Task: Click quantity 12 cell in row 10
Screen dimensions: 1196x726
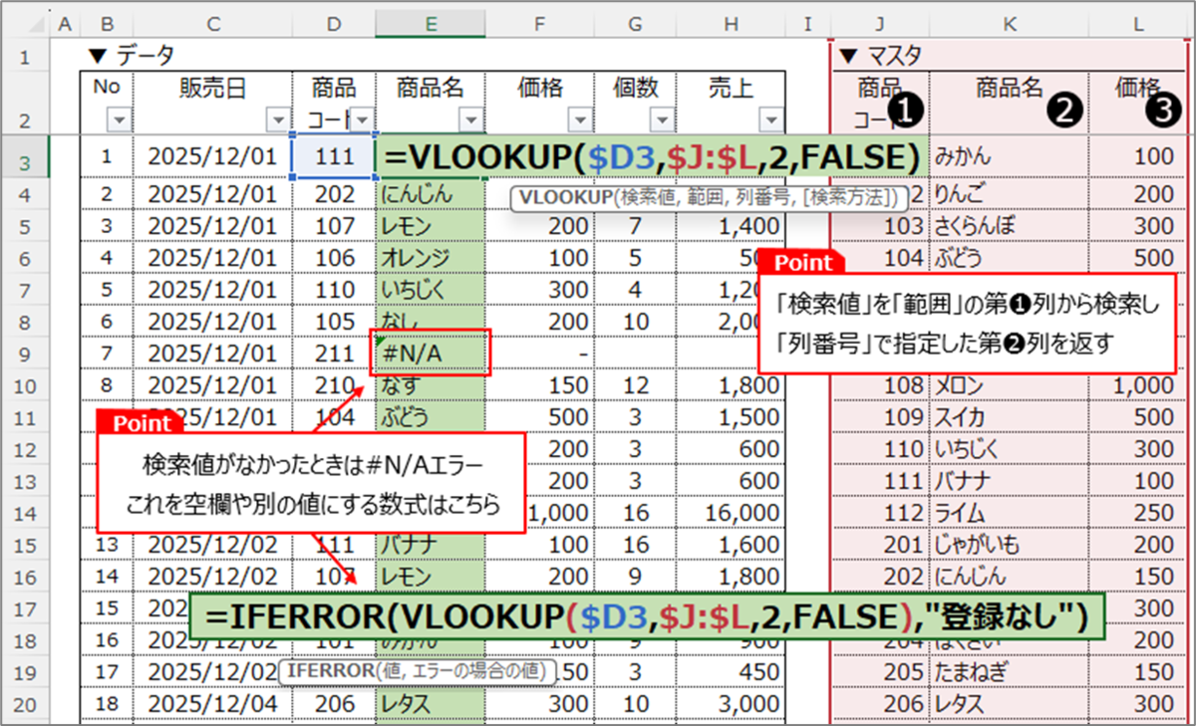Action: tap(635, 384)
